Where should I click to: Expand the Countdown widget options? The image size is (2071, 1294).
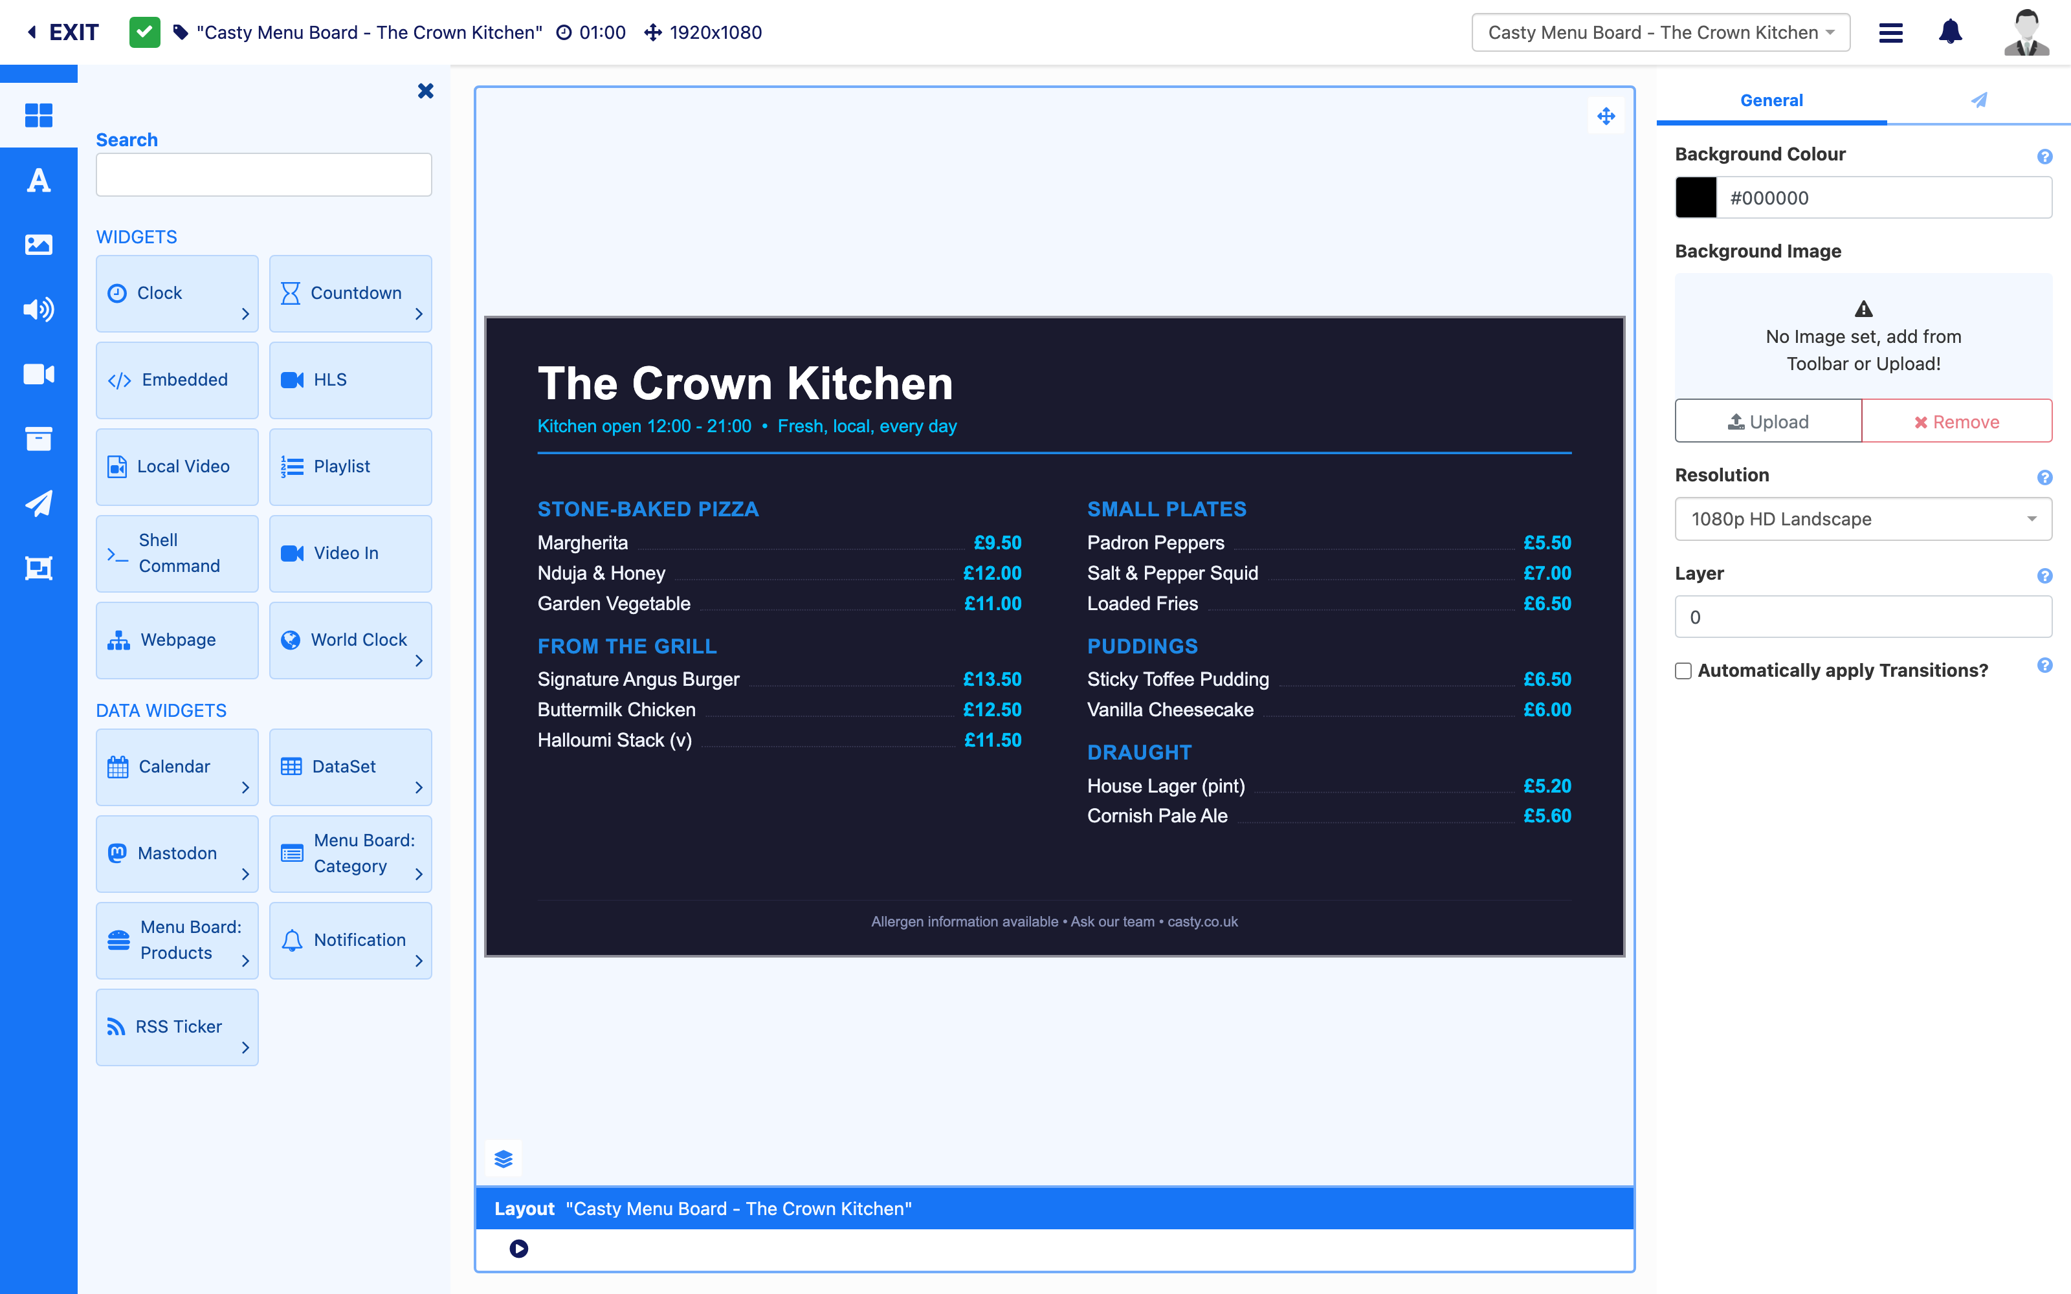[x=419, y=314]
